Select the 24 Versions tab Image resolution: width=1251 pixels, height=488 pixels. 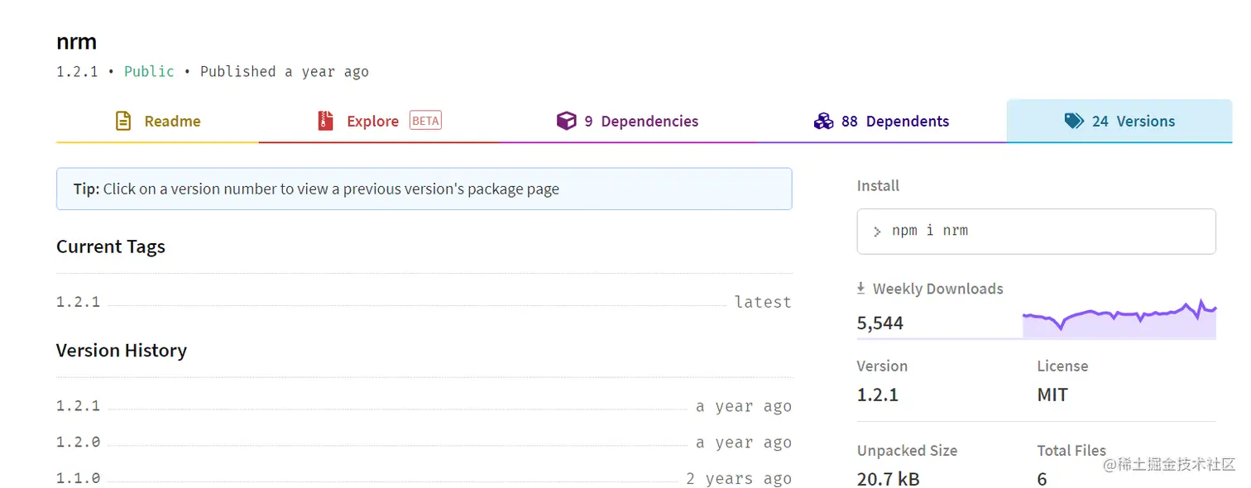tap(1133, 122)
